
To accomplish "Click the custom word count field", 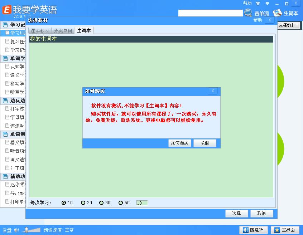I will [x=142, y=203].
